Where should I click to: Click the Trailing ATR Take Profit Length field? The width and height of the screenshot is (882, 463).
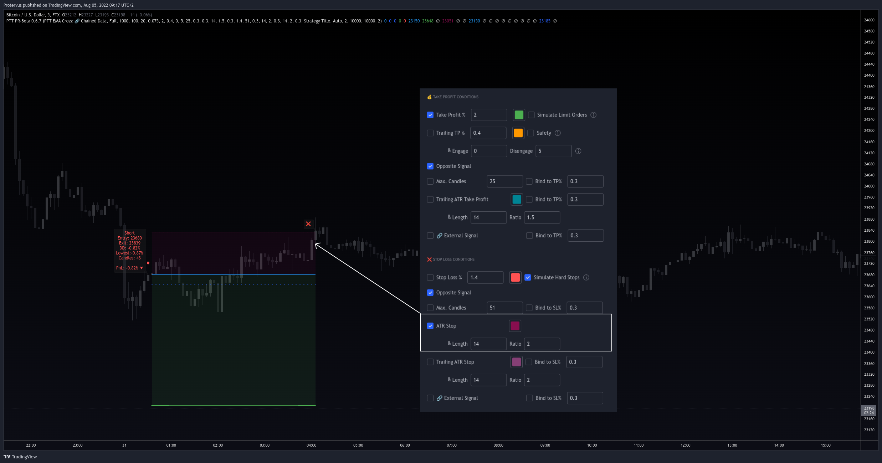coord(488,217)
